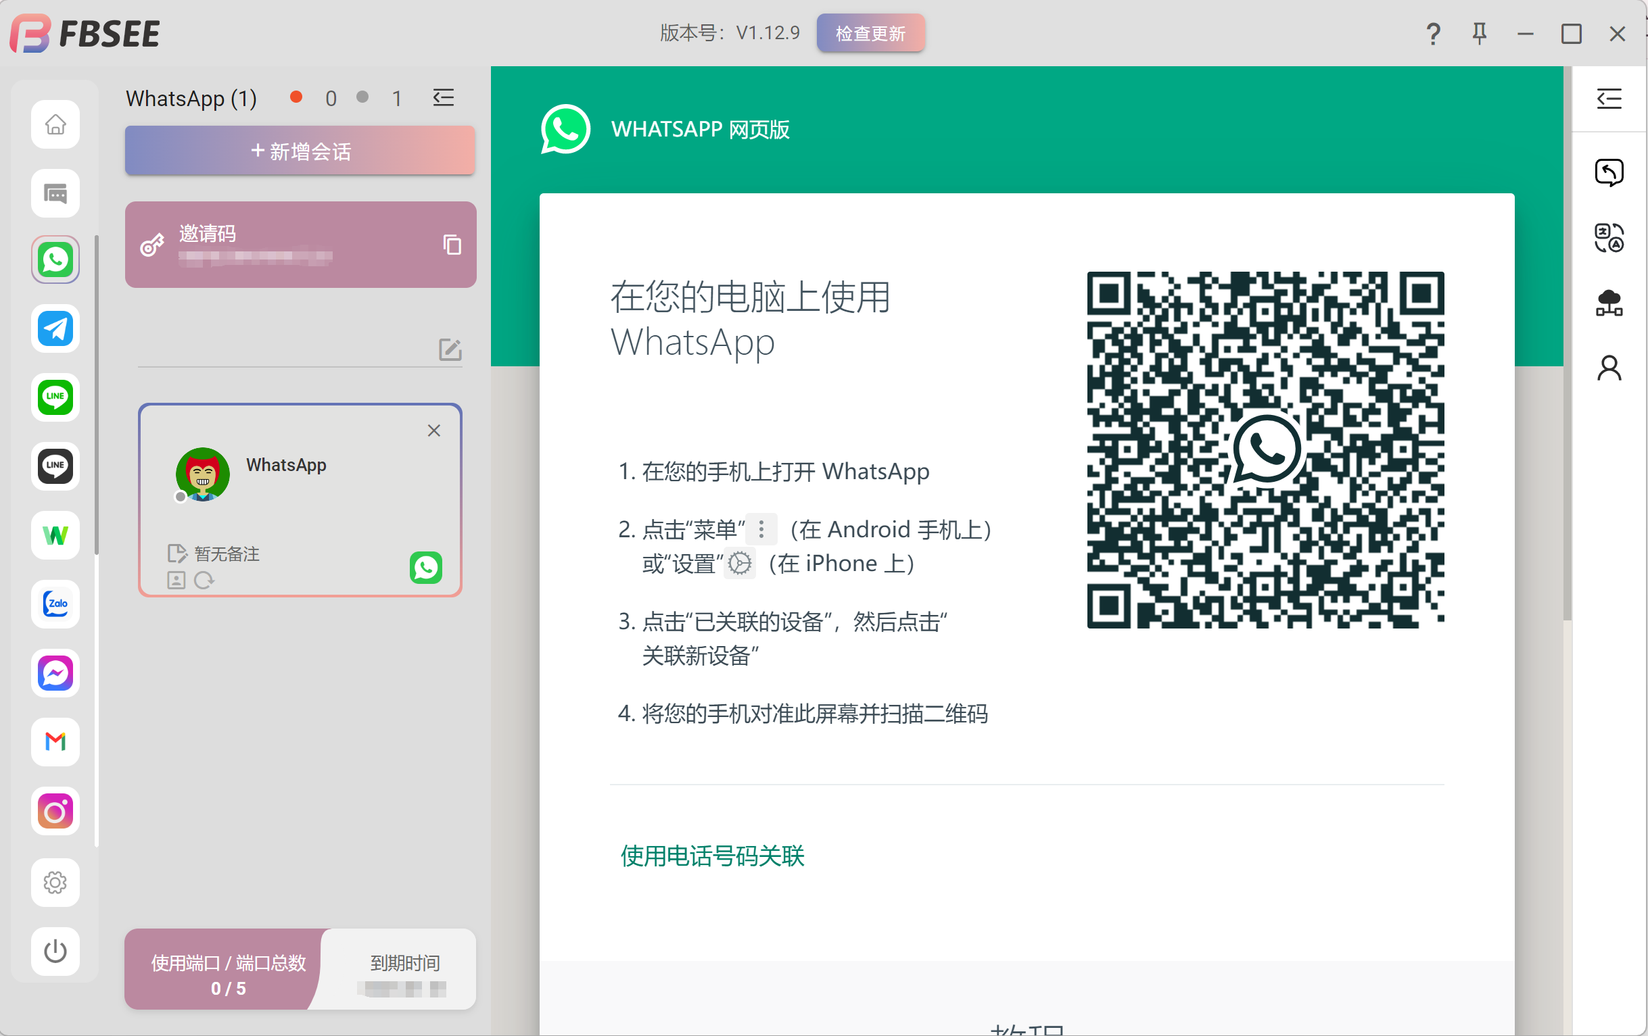The image size is (1648, 1036).
Task: Select the WhatsApp session avatar
Action: pos(203,474)
